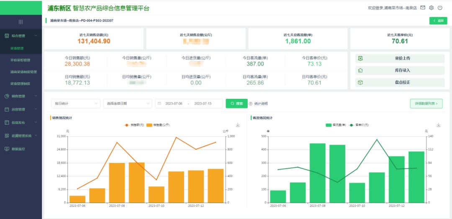Open the 选择连续日期 dropdown
Image resolution: width=452 pixels, height=219 pixels.
click(128, 103)
